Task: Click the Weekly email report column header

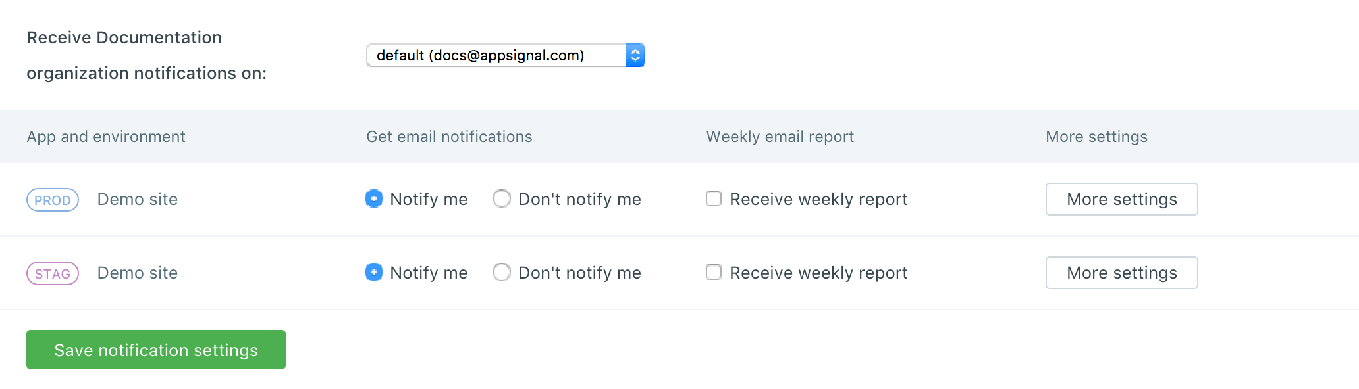Action: pyautogui.click(x=780, y=137)
